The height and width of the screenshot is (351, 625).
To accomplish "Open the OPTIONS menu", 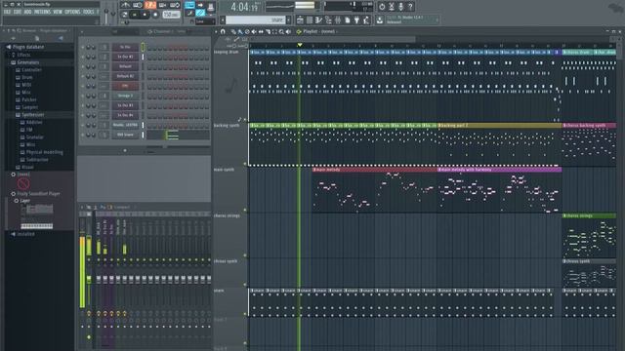I will pyautogui.click(x=72, y=12).
